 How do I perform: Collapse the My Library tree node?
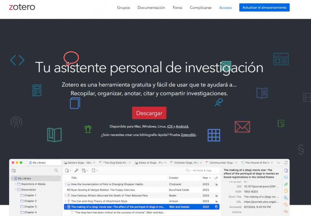pyautogui.click(x=12, y=178)
